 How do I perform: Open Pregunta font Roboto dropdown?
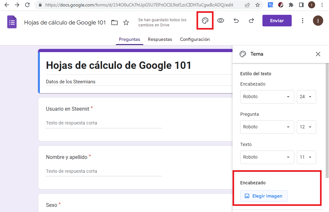click(x=267, y=127)
